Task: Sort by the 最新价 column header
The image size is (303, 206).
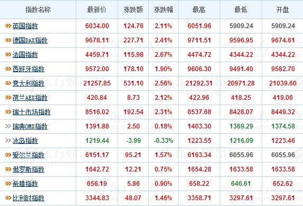Action: [x=96, y=10]
